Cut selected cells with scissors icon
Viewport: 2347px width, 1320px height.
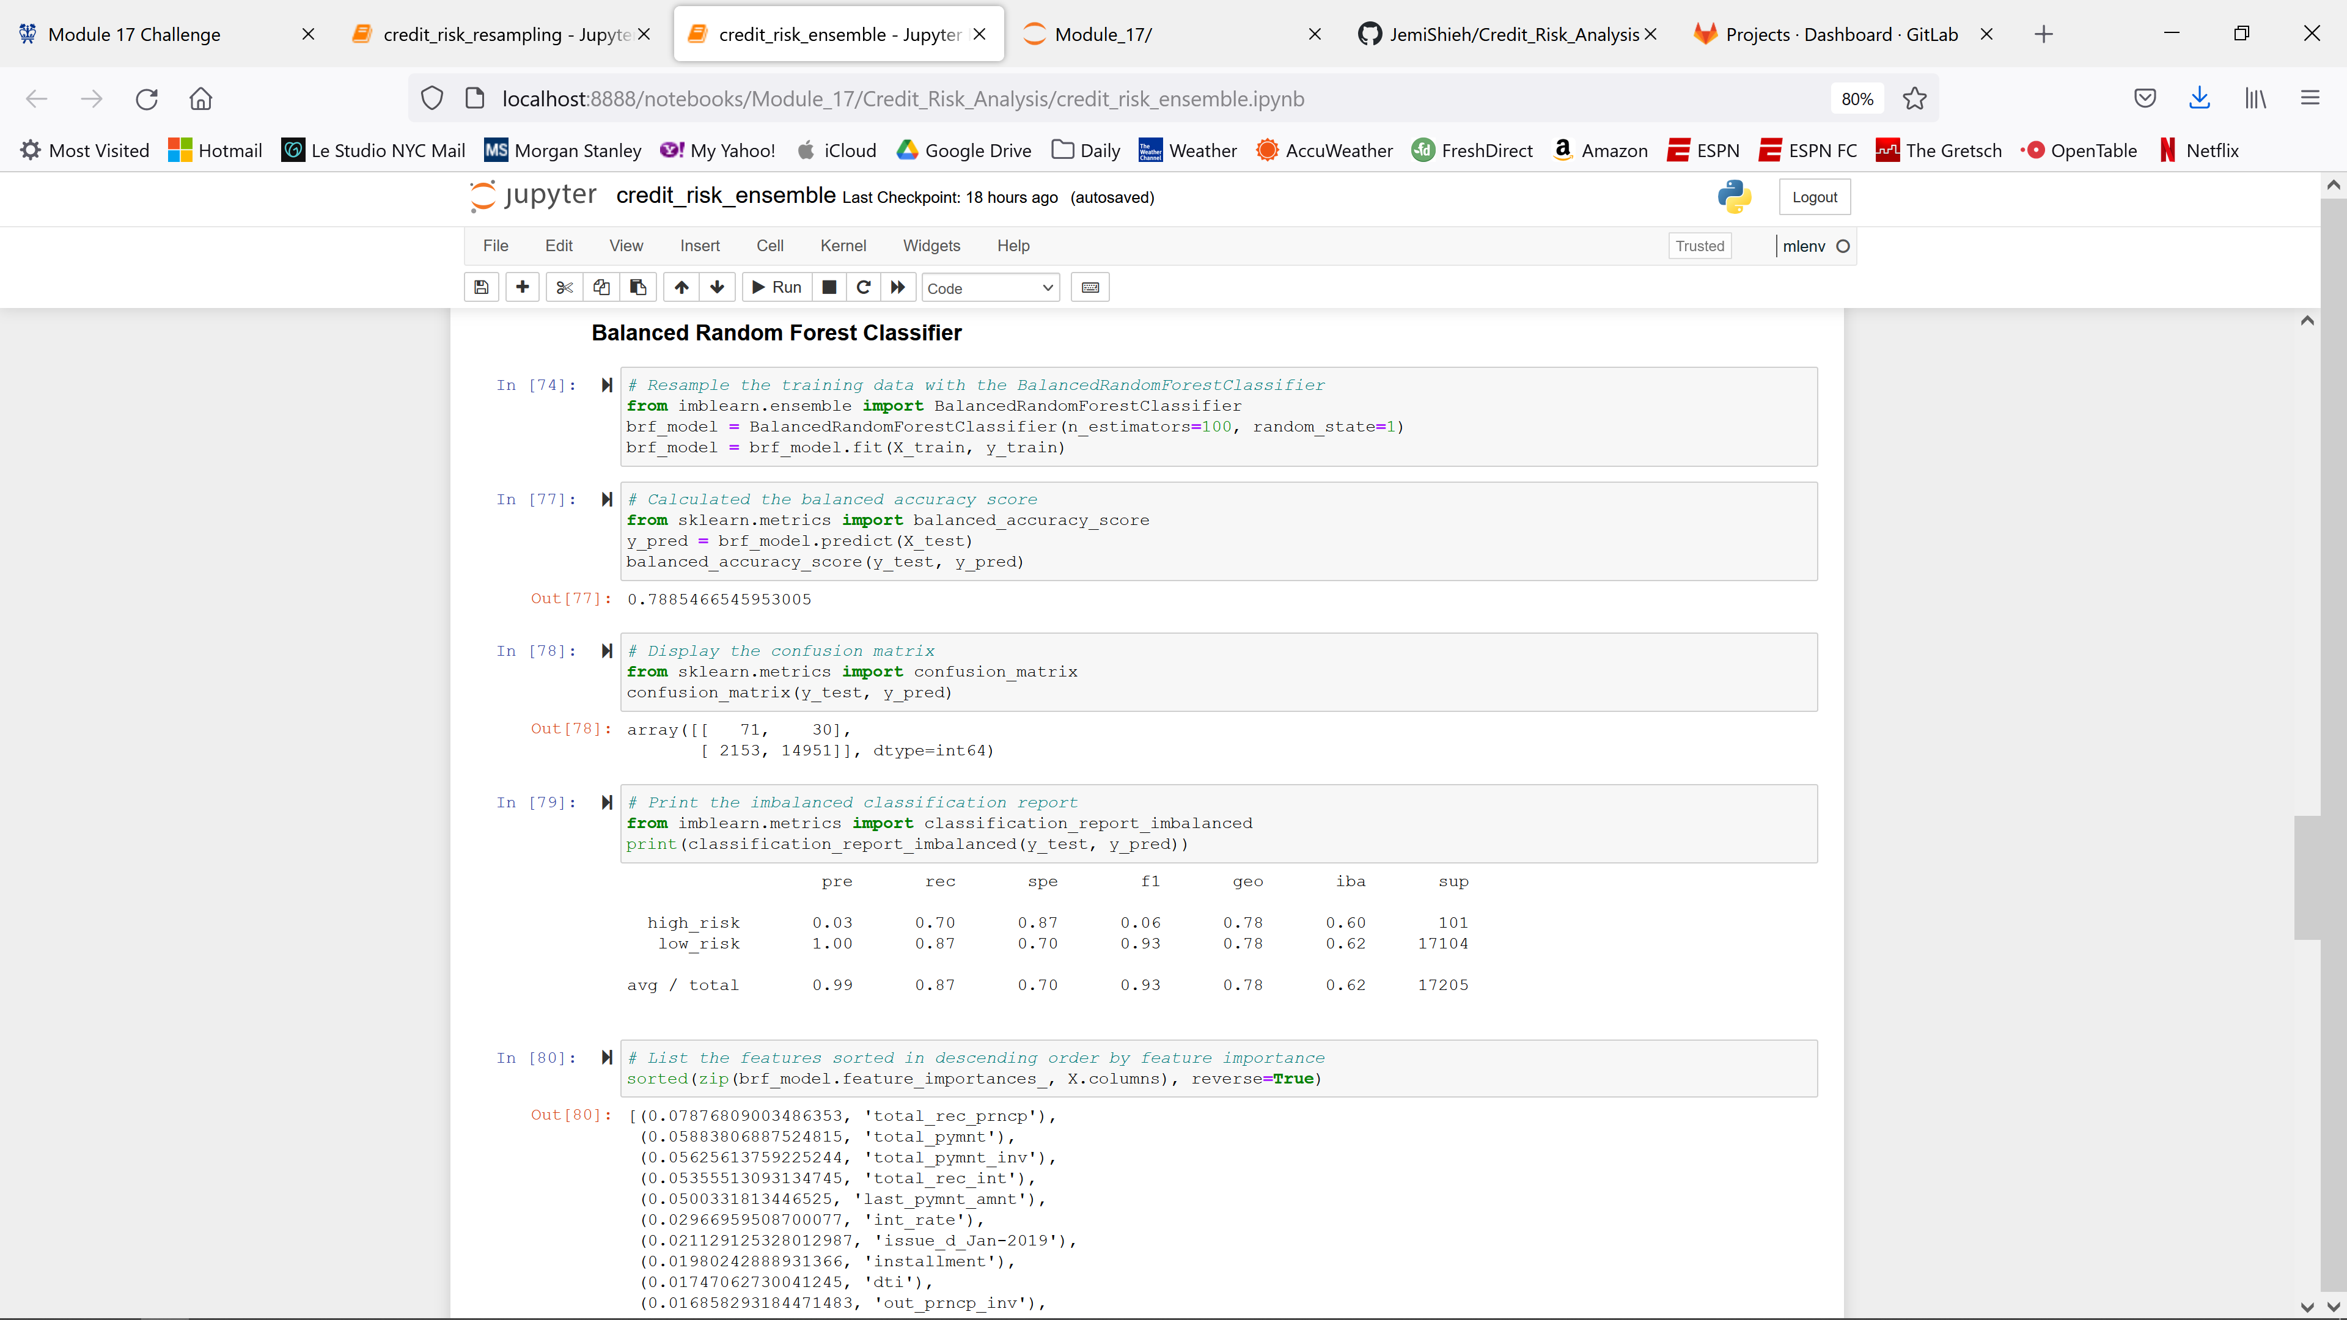(564, 288)
